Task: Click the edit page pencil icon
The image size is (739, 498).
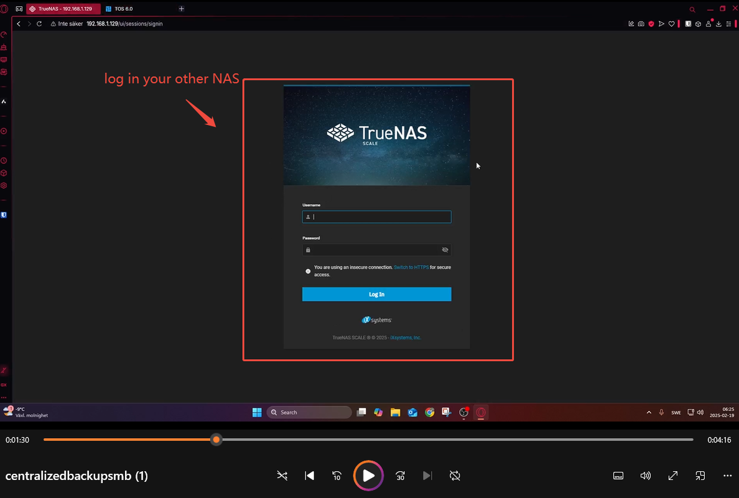Action: point(631,24)
